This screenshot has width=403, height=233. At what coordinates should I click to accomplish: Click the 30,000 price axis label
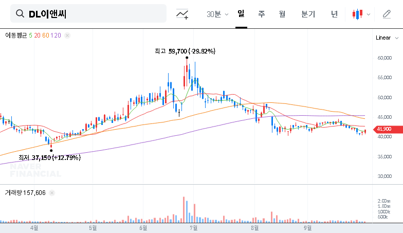click(384, 176)
